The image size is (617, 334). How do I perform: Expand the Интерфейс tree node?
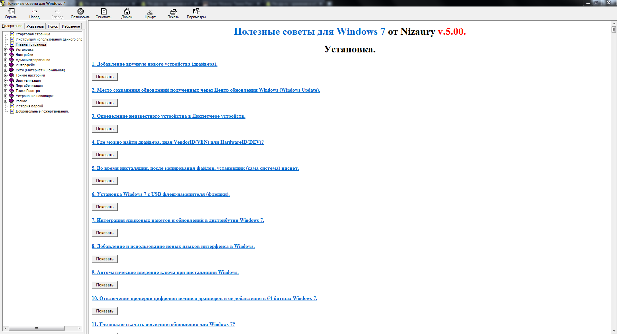(x=5, y=65)
